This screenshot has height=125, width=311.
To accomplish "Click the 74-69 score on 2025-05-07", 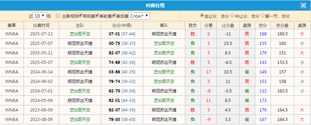I will [114, 62].
